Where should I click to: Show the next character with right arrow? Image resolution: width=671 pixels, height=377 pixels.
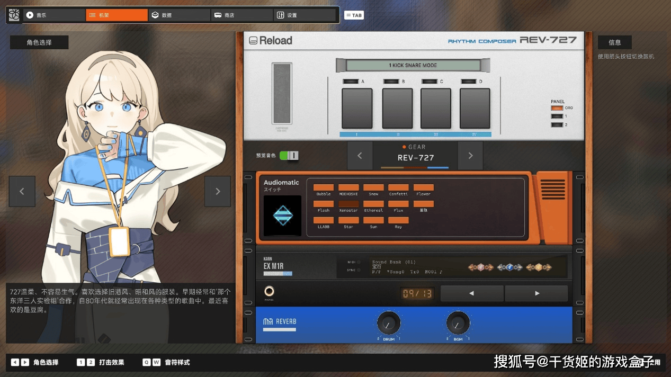(218, 192)
